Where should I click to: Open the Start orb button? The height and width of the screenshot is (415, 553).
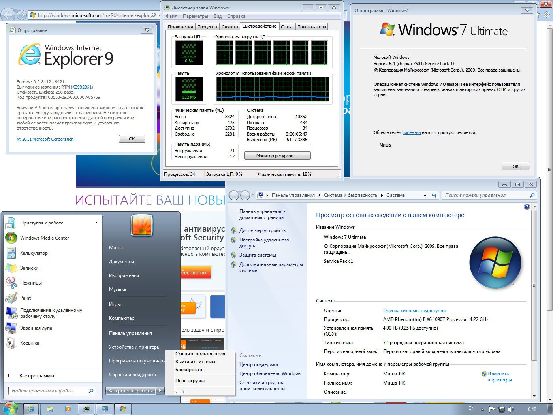pyautogui.click(x=10, y=408)
